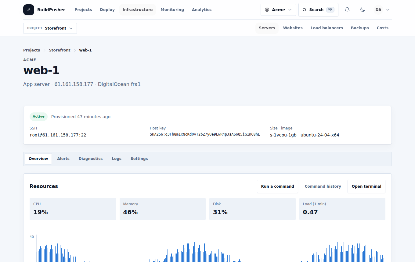Open Command history
The image size is (415, 262).
click(323, 186)
